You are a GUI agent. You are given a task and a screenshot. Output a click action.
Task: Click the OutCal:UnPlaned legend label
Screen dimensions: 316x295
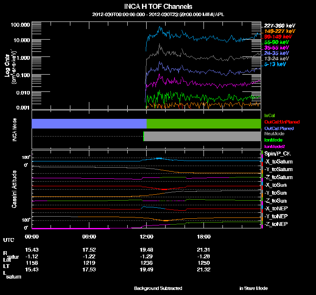[x=279, y=121]
